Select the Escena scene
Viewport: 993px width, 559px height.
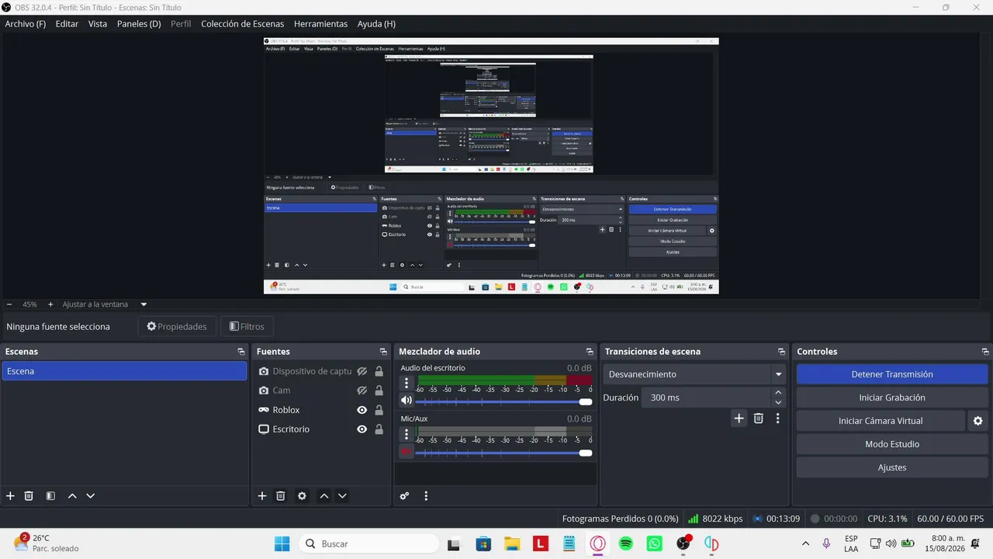[125, 371]
